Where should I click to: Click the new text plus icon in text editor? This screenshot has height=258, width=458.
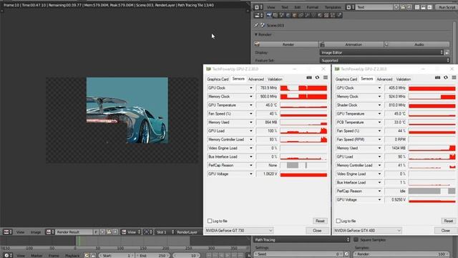(396, 7)
